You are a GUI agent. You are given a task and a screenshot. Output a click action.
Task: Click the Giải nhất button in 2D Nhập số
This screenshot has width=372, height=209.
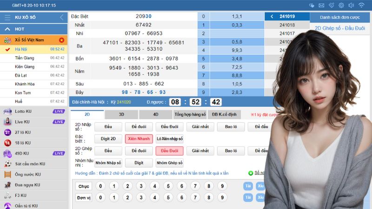pyautogui.click(x=200, y=126)
